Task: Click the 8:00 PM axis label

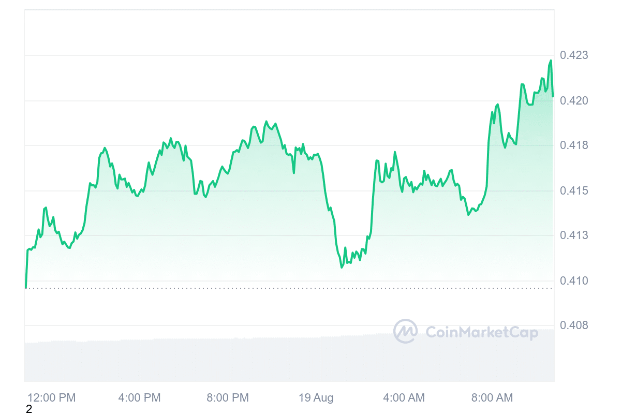Action: 228,397
